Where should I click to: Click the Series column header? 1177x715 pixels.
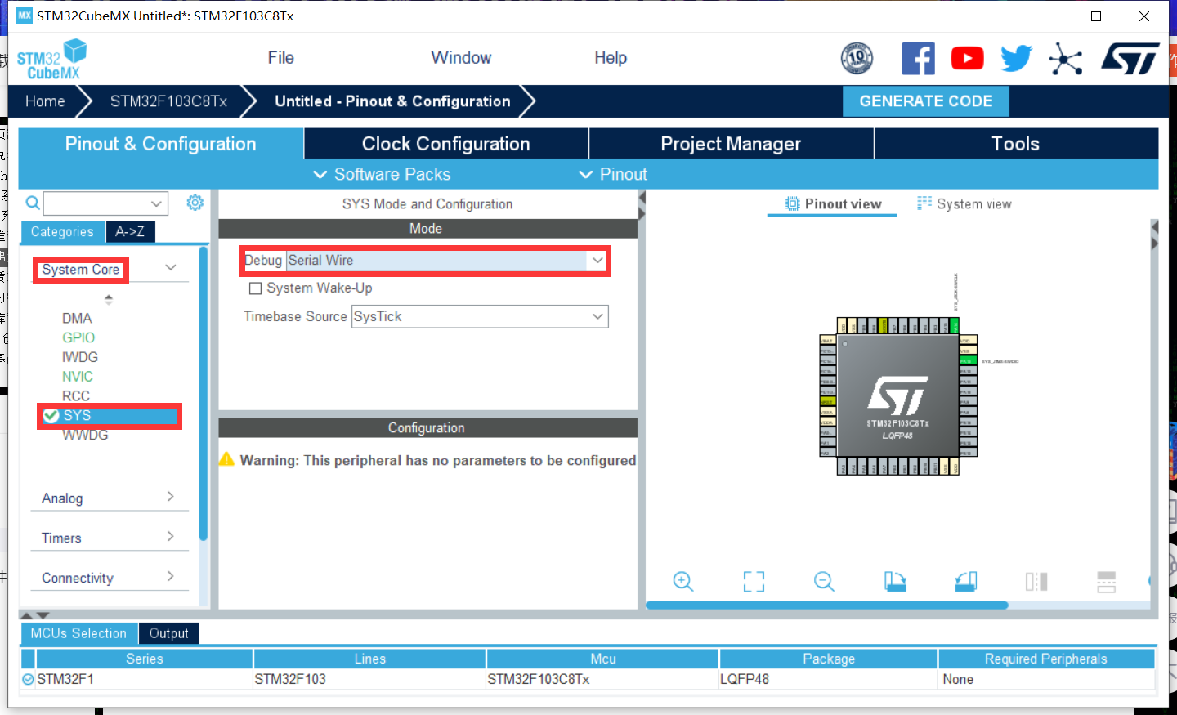click(x=145, y=659)
